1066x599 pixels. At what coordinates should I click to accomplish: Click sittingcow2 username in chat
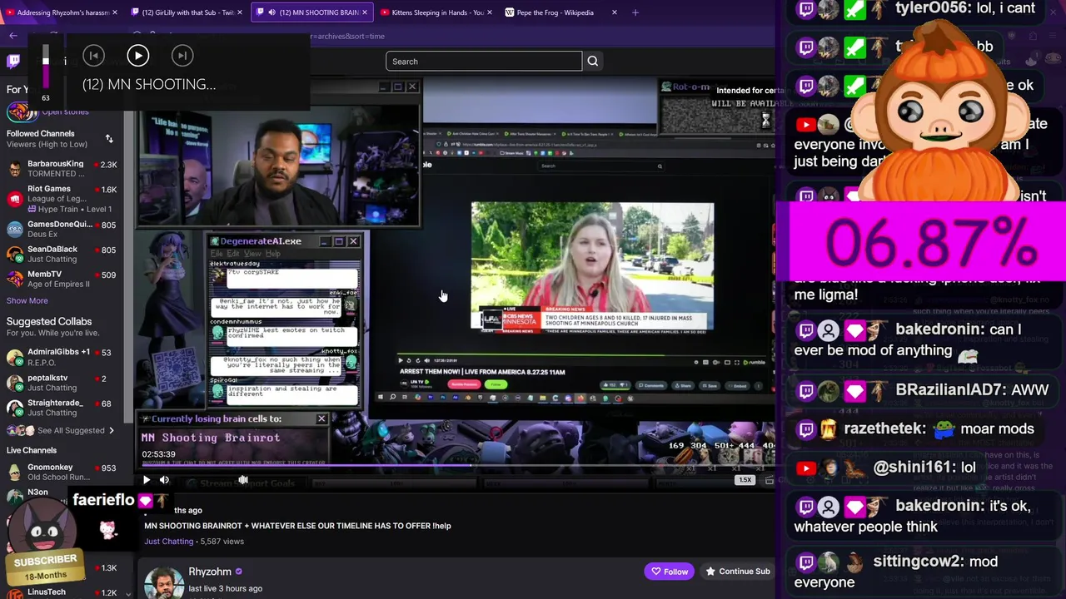coord(918,562)
